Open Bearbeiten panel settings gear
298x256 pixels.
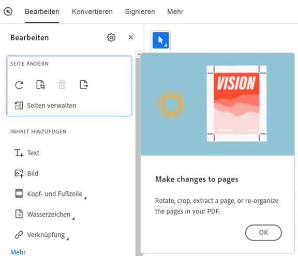click(111, 37)
